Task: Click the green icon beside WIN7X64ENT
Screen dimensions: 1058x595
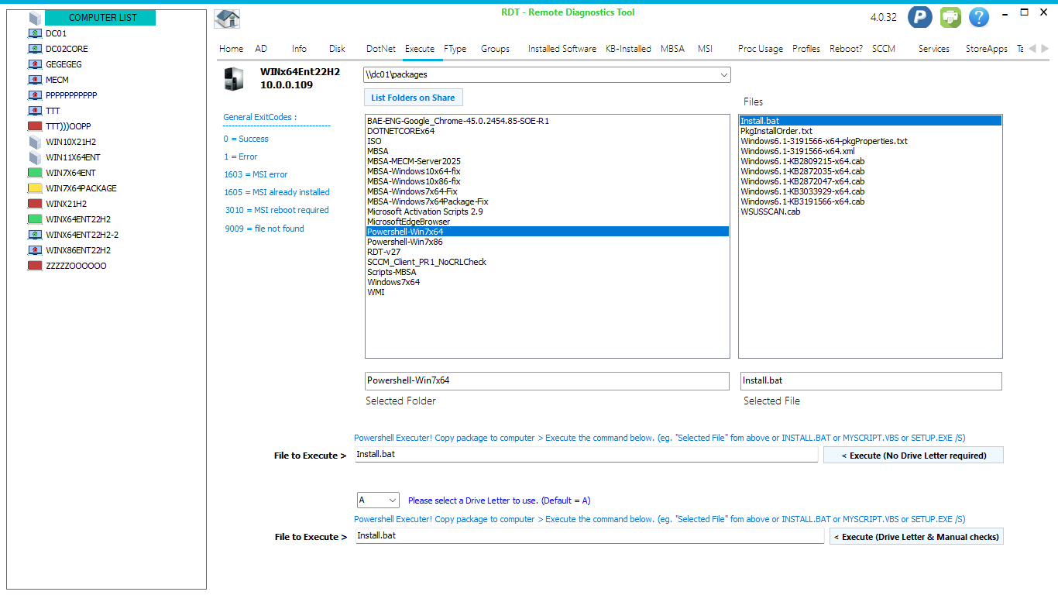Action: click(x=35, y=173)
